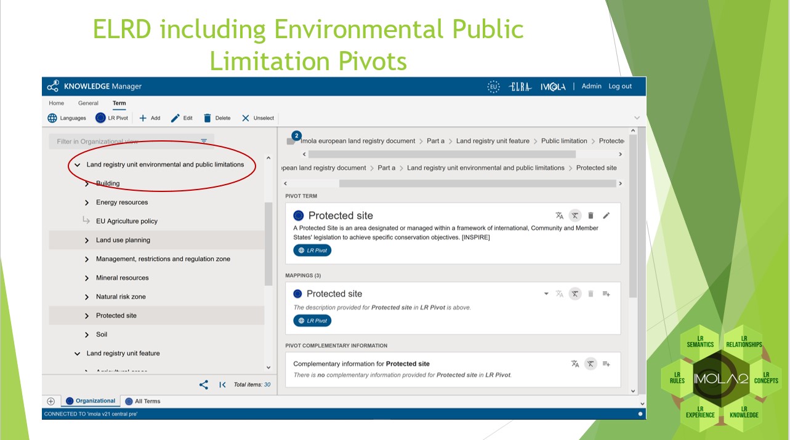Switch to the All Terms bottom tab
The image size is (790, 440).
[143, 401]
